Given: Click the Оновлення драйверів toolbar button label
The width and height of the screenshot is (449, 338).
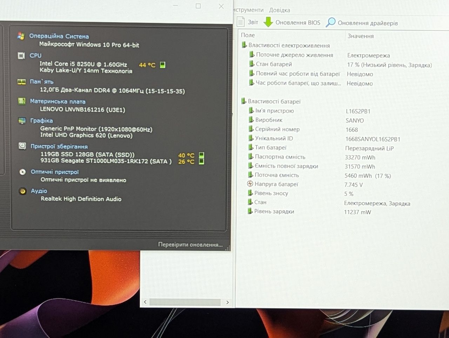Looking at the screenshot, I should 368,23.
